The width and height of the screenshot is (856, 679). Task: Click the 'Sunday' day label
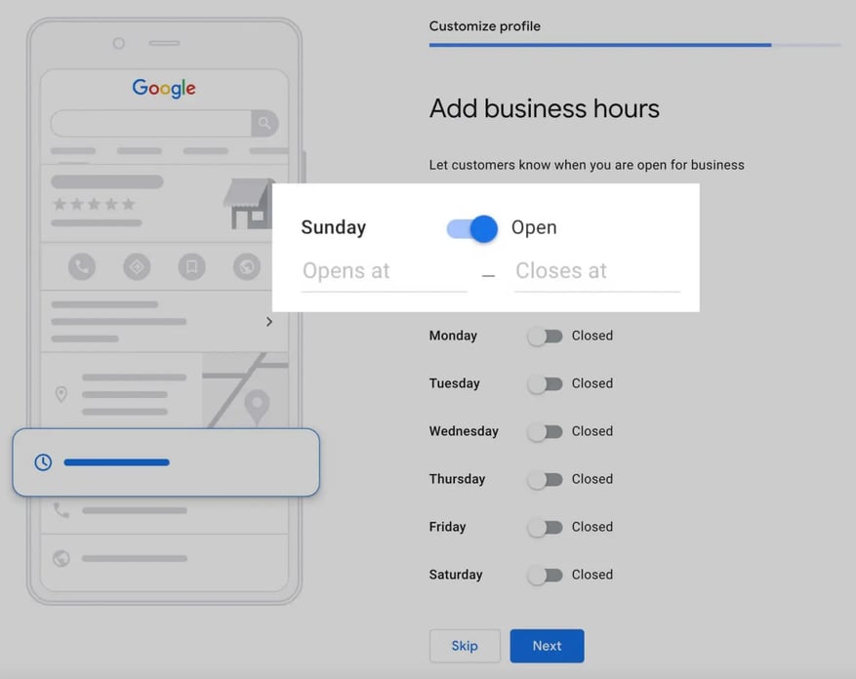(x=334, y=227)
